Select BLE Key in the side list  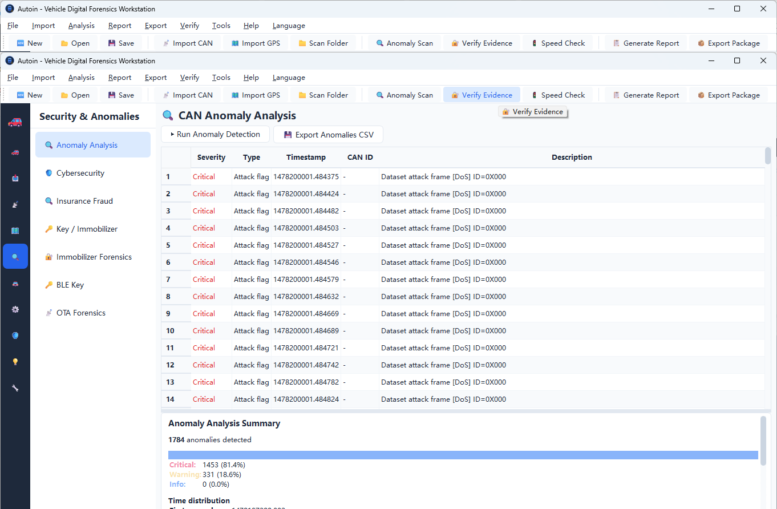pyautogui.click(x=93, y=285)
